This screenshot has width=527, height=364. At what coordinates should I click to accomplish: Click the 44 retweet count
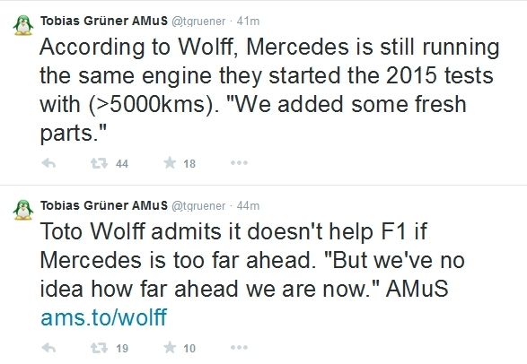pos(122,164)
